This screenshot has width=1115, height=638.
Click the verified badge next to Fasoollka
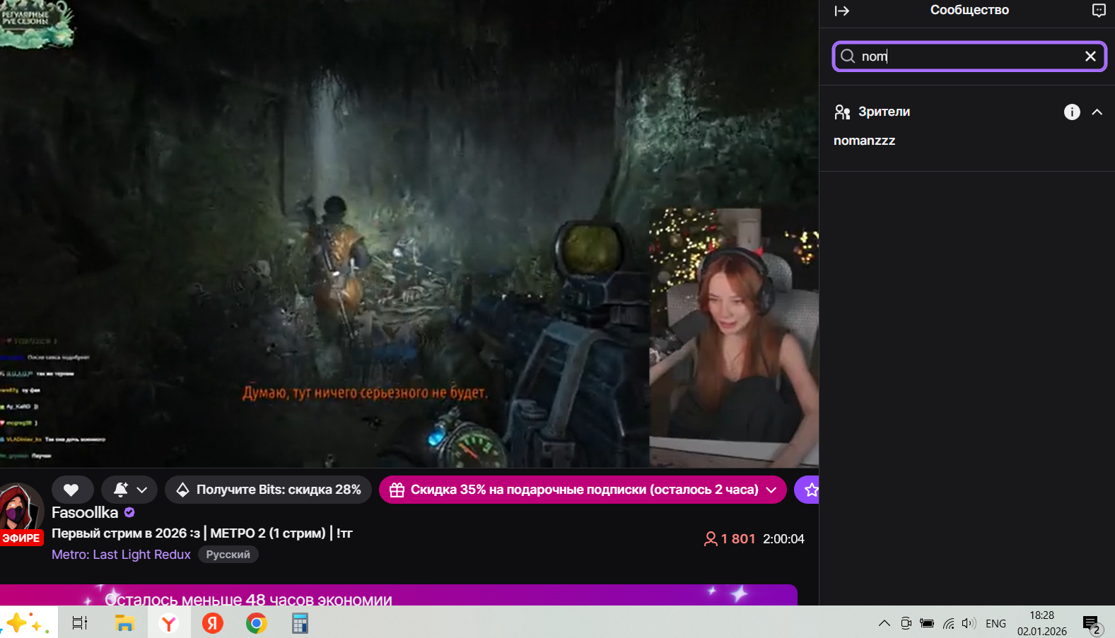coord(129,512)
